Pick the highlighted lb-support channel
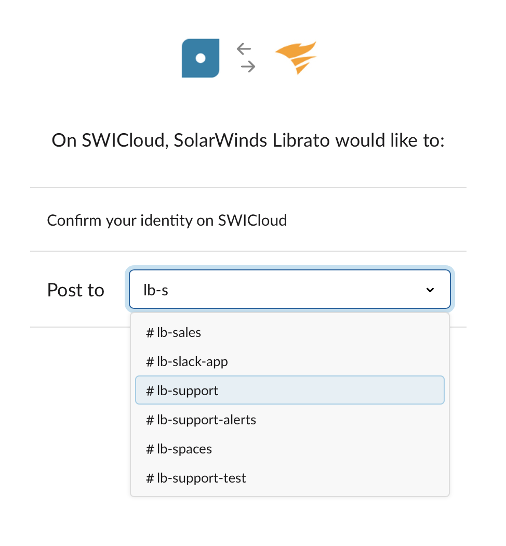This screenshot has height=546, width=506. pos(188,391)
